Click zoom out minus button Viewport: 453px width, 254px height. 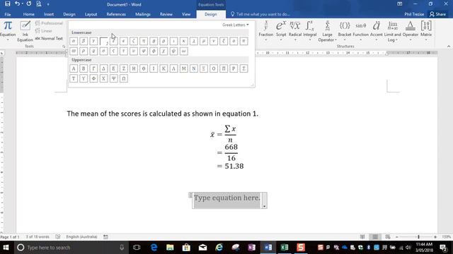(x=397, y=237)
